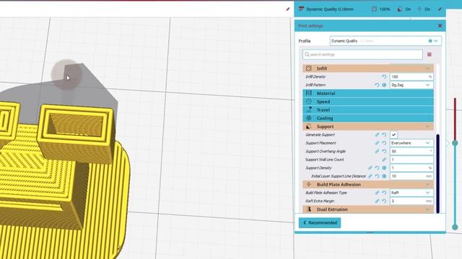Reset the Infill Pattern setting
462x259 pixels.
377,85
